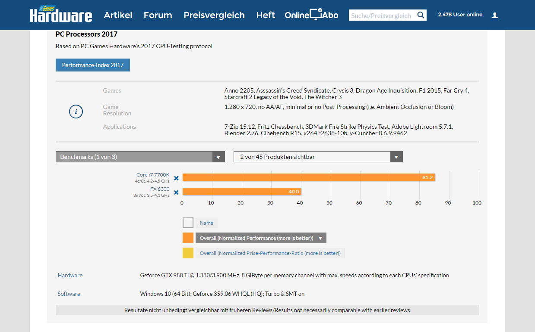Click the yellow Price-Performance swatch

tap(188, 253)
